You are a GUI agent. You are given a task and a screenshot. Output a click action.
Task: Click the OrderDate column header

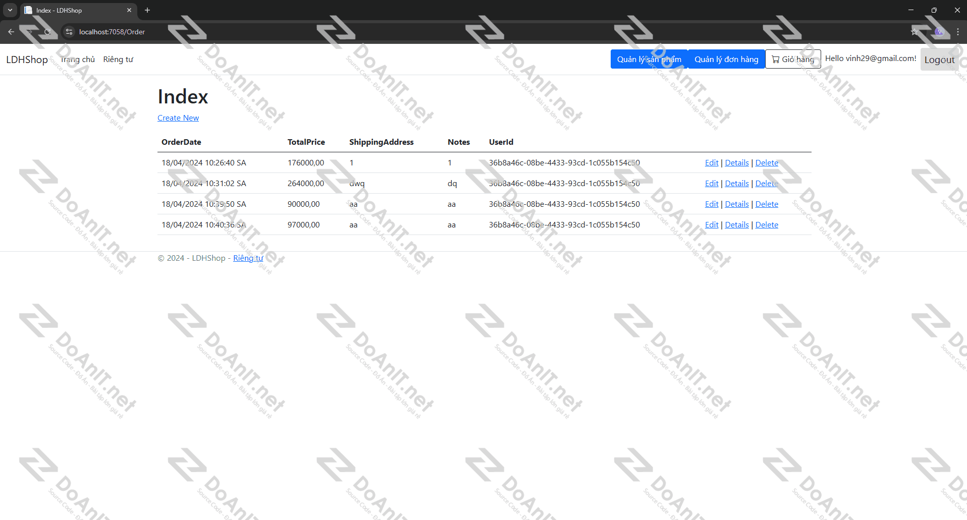coord(181,142)
